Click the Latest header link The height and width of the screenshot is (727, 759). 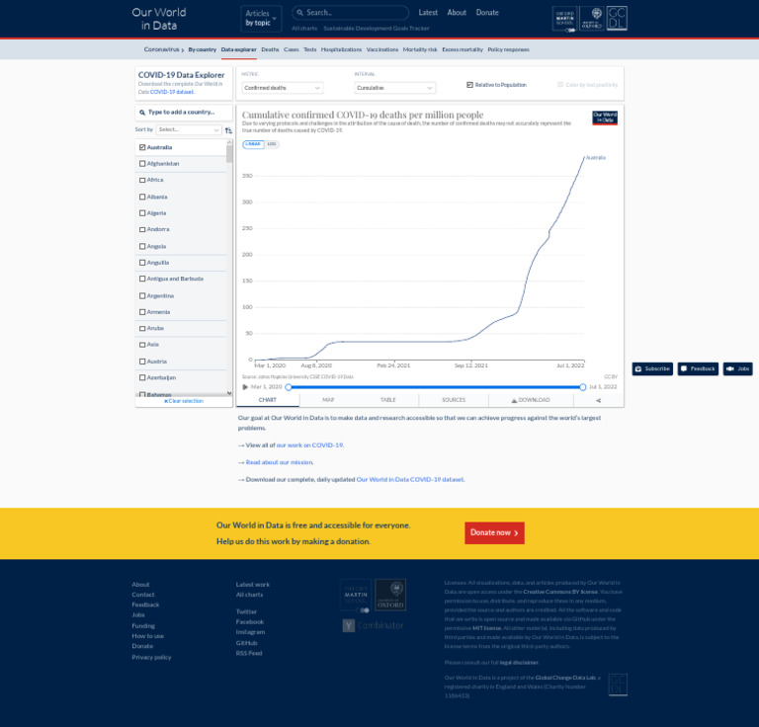point(428,13)
